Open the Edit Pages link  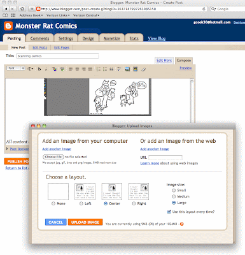coord(62,47)
